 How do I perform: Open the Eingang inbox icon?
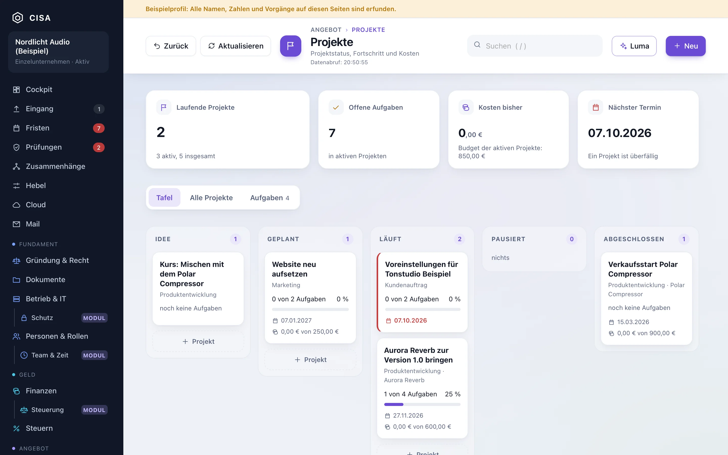pyautogui.click(x=16, y=109)
